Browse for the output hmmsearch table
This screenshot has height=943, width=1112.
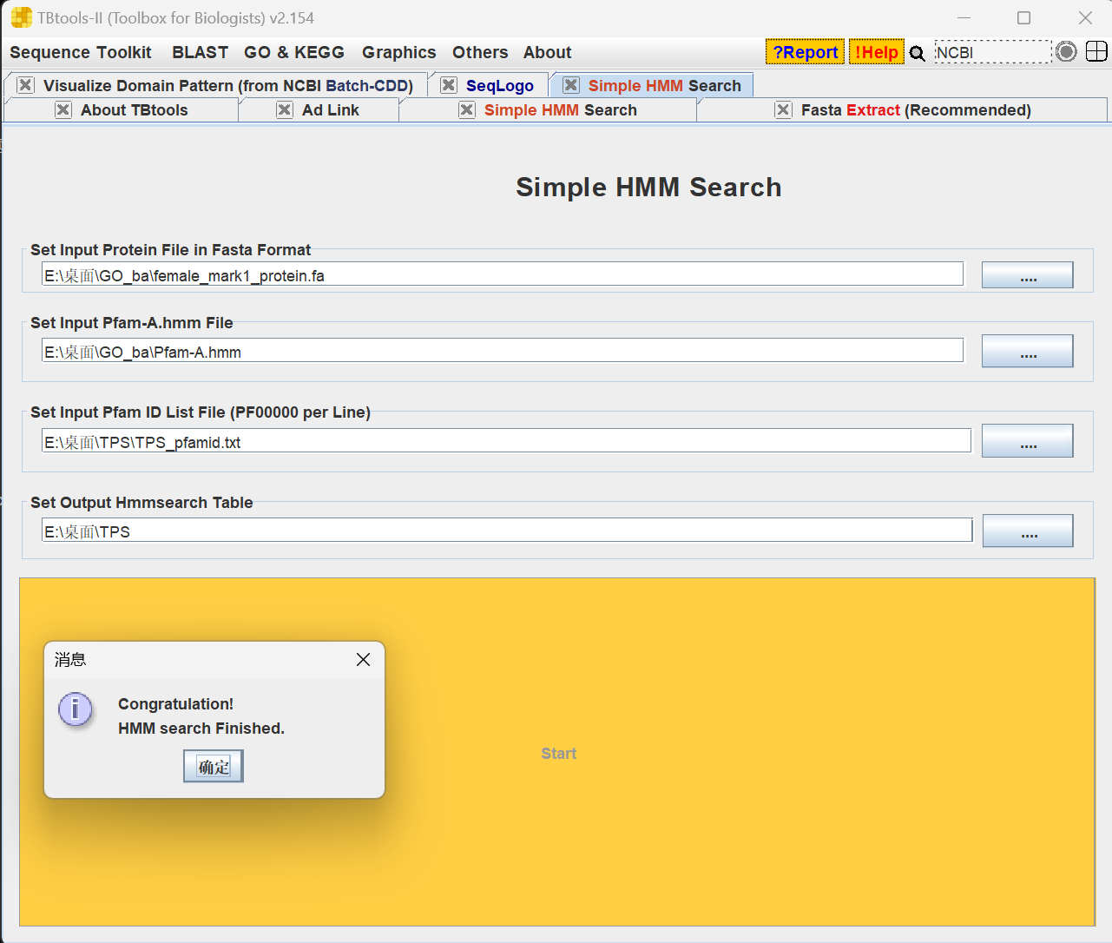1028,531
